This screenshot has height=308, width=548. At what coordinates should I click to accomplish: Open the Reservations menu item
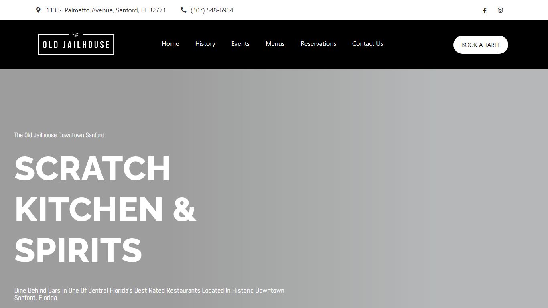[319, 44]
